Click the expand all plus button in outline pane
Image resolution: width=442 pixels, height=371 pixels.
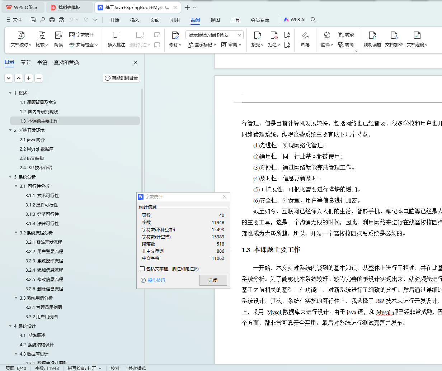point(29,78)
